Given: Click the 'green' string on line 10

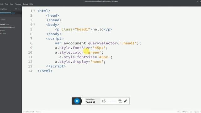Looking at the screenshot, I should point(94,52).
